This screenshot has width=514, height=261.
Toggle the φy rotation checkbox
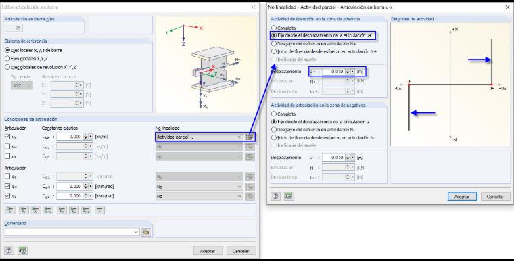tap(7, 186)
